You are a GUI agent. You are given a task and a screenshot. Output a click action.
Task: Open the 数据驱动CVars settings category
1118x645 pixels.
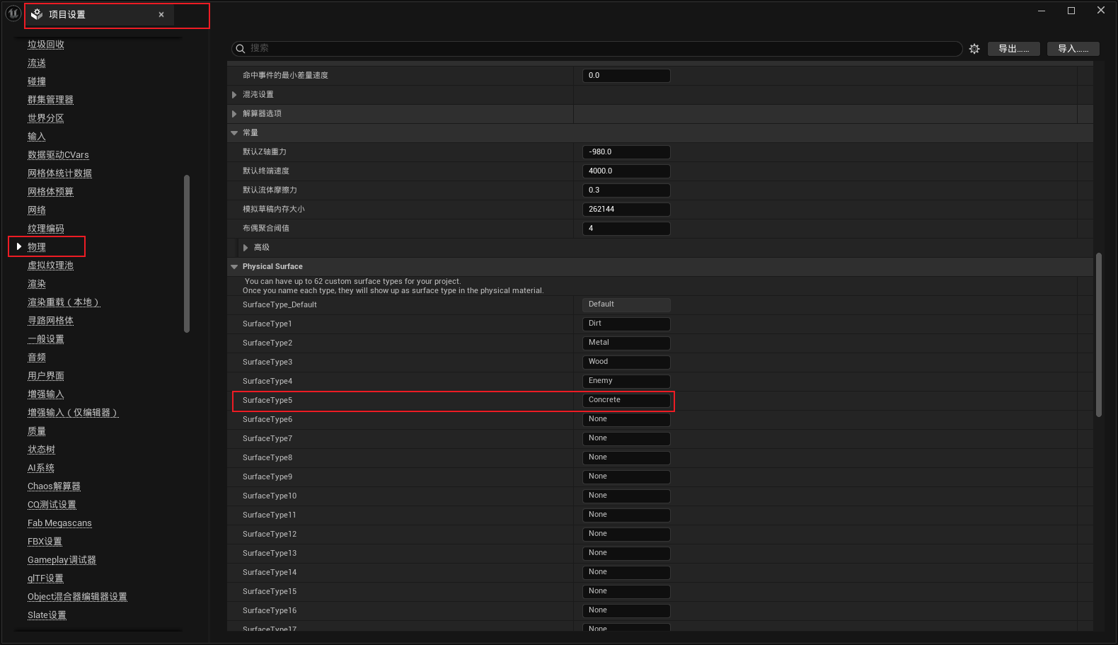click(58, 155)
